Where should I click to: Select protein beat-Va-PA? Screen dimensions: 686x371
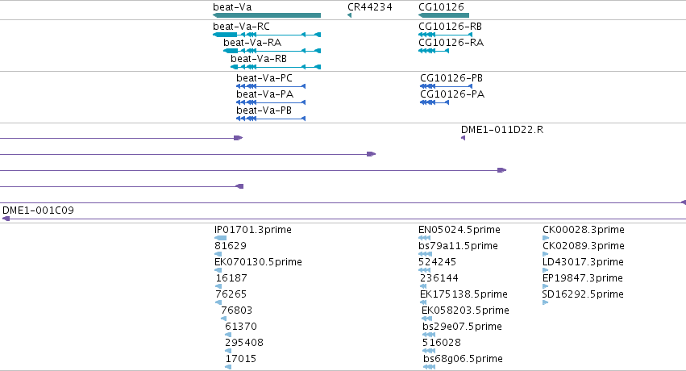pyautogui.click(x=264, y=94)
